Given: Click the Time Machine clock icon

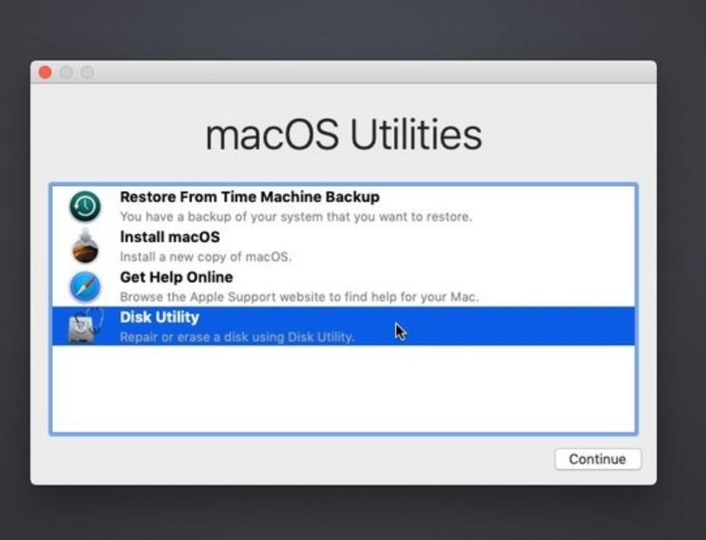Looking at the screenshot, I should [85, 206].
